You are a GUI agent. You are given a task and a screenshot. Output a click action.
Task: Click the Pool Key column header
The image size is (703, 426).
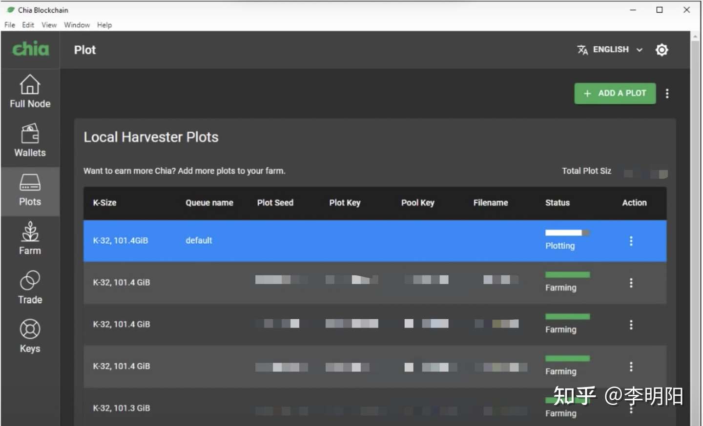417,203
